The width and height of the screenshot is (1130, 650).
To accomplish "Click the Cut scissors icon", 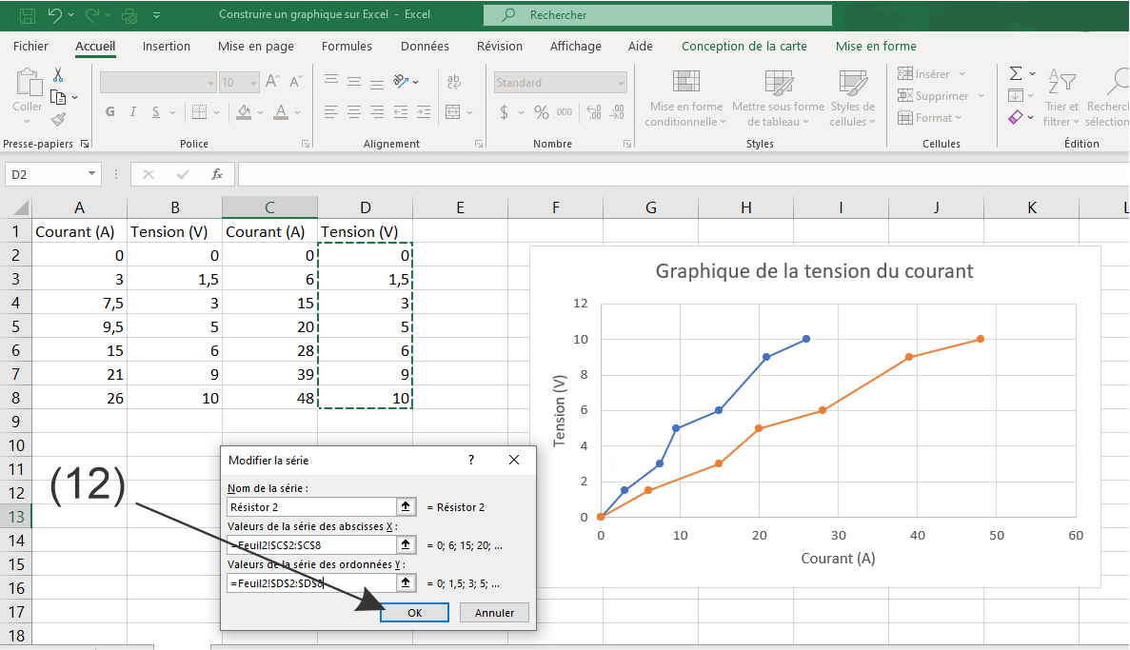I will tap(58, 75).
